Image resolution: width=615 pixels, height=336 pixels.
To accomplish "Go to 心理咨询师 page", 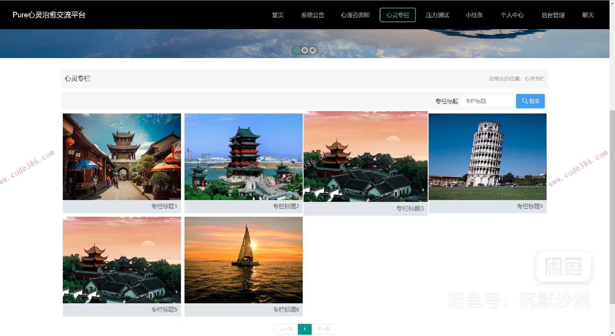I will (x=355, y=15).
